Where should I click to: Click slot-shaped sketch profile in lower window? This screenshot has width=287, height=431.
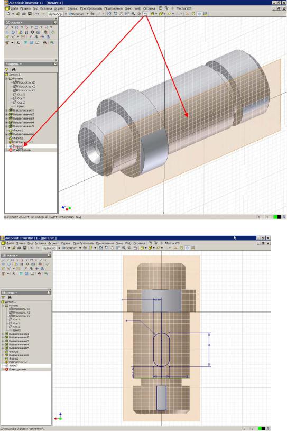[162, 350]
